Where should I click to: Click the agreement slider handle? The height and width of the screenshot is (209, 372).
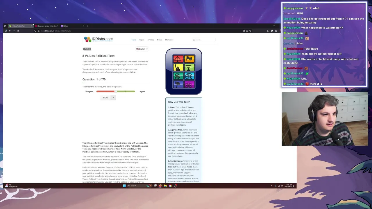click(x=116, y=91)
